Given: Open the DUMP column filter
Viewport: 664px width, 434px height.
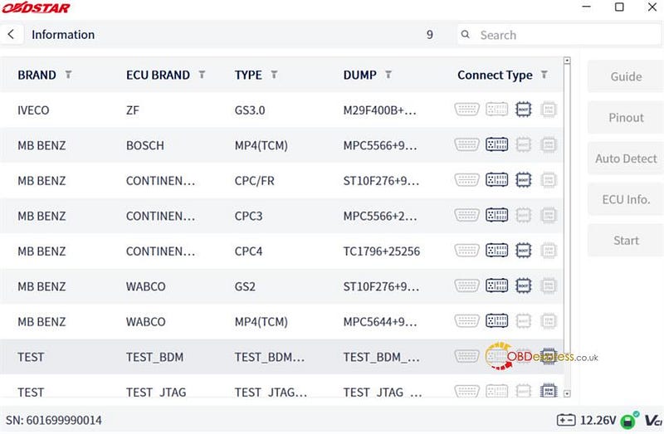Looking at the screenshot, I should [x=388, y=75].
